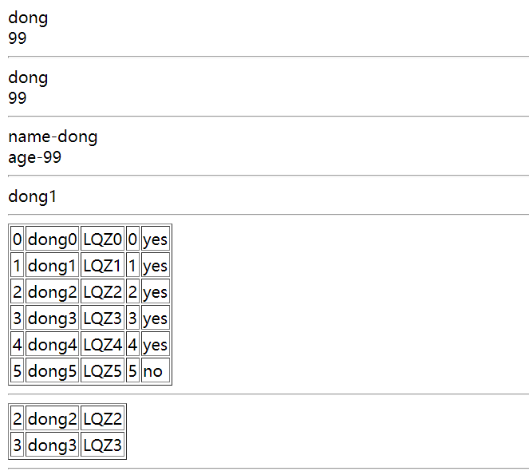Click the second '99' text line
Screen dimensions: 529x471
pos(18,98)
